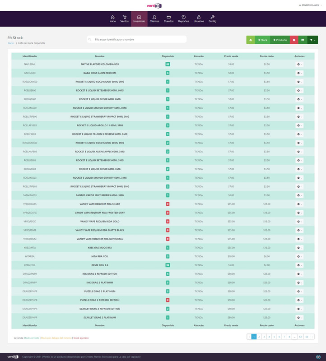Image resolution: width=326 pixels, height=361 pixels.
Task: Click the + Producto button
Action: point(280,40)
